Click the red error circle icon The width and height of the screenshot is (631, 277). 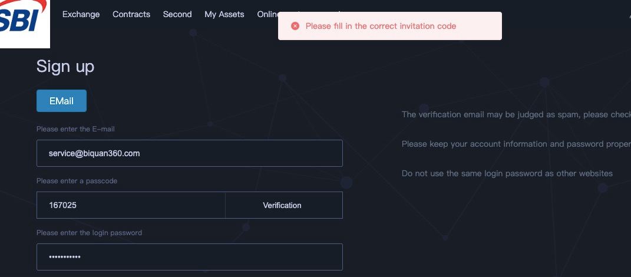tap(295, 26)
